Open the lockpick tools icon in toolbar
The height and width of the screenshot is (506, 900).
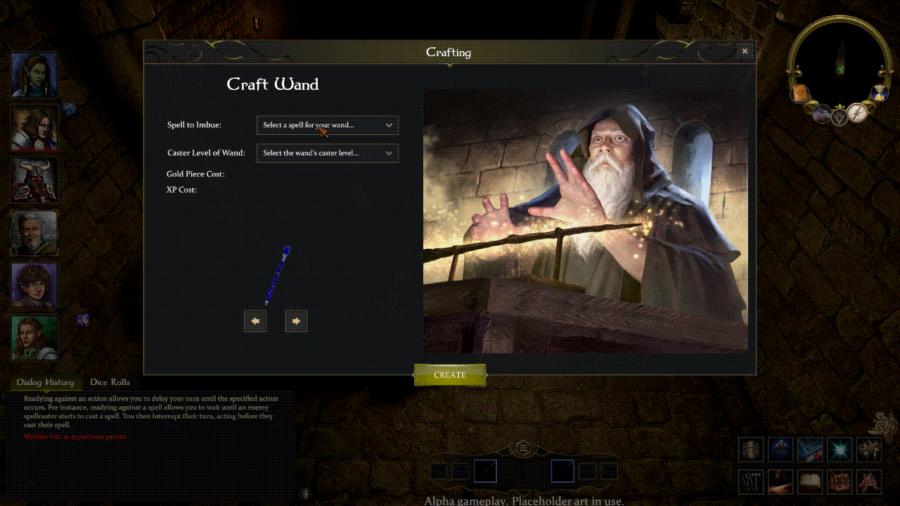(x=751, y=481)
